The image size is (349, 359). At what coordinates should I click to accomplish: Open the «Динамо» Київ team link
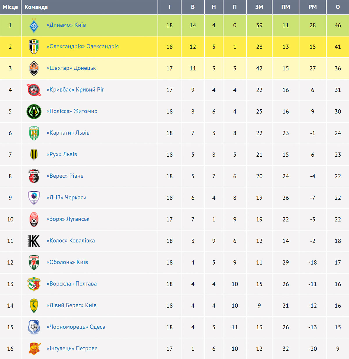pos(66,25)
